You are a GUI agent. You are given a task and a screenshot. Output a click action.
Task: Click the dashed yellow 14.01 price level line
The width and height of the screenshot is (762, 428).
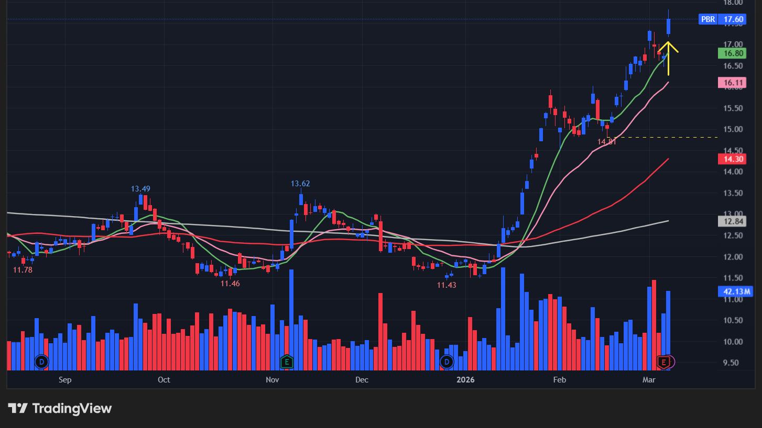pyautogui.click(x=671, y=137)
